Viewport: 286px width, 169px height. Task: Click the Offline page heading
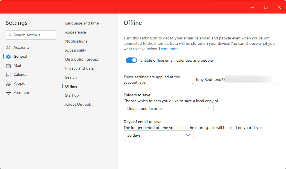[133, 23]
